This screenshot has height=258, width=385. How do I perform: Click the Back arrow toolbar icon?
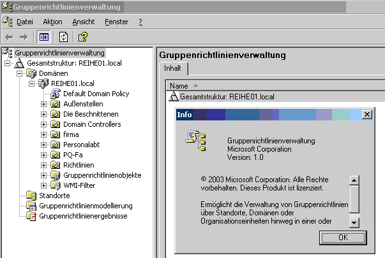pyautogui.click(x=9, y=37)
